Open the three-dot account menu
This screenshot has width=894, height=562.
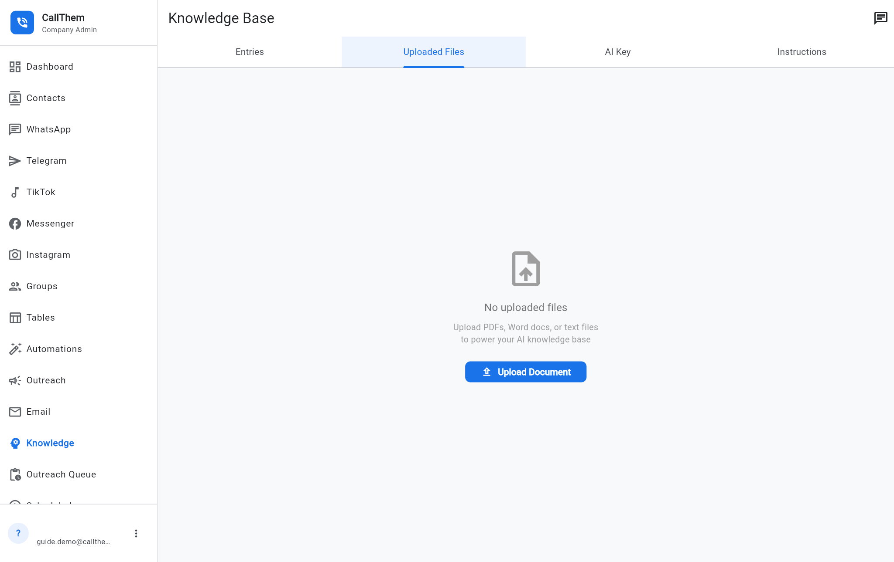click(x=136, y=534)
